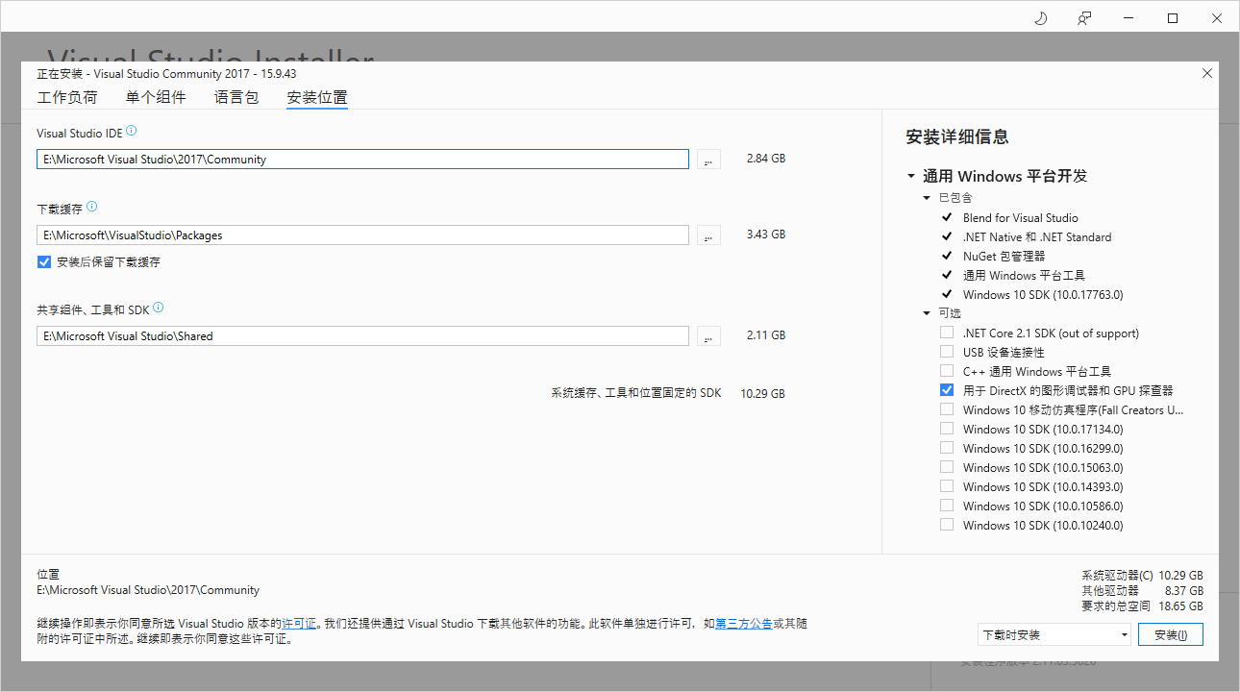Image resolution: width=1240 pixels, height=692 pixels.
Task: Click NuGet 包管理器 item
Action: pos(1004,257)
